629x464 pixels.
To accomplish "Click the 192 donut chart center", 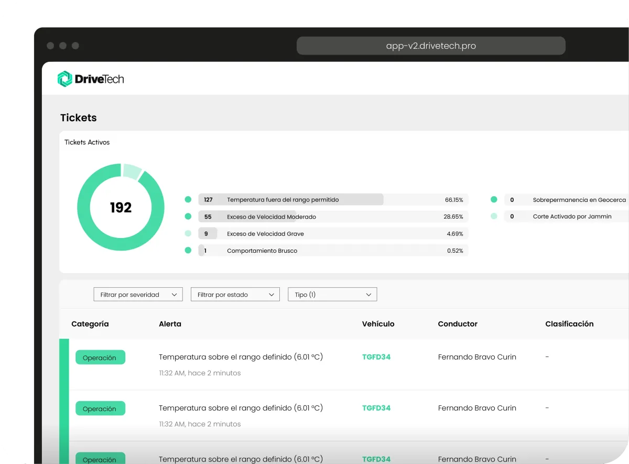I will pos(121,208).
